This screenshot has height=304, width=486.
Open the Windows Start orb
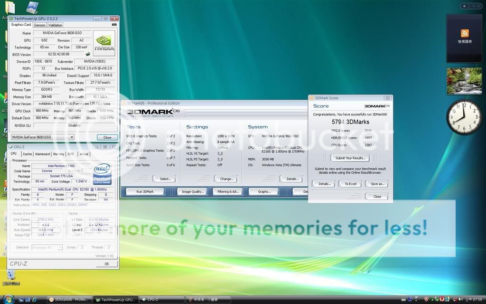coord(9,299)
